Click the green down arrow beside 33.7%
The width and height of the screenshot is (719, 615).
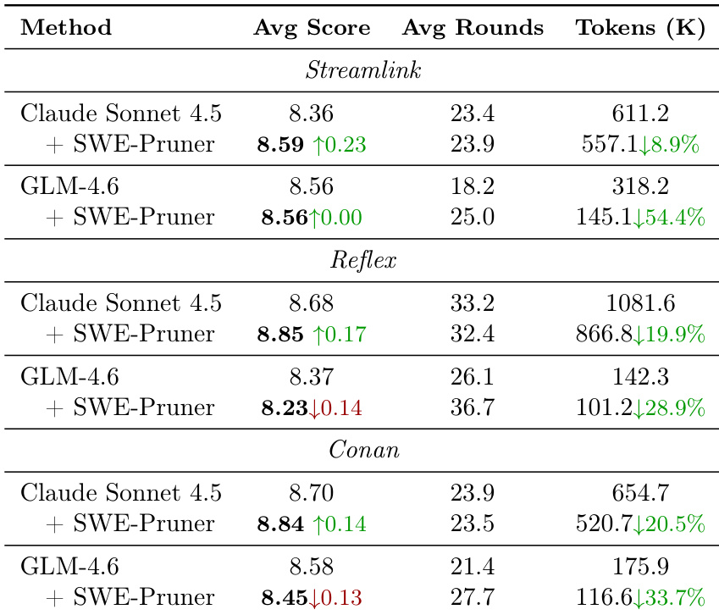[639, 598]
